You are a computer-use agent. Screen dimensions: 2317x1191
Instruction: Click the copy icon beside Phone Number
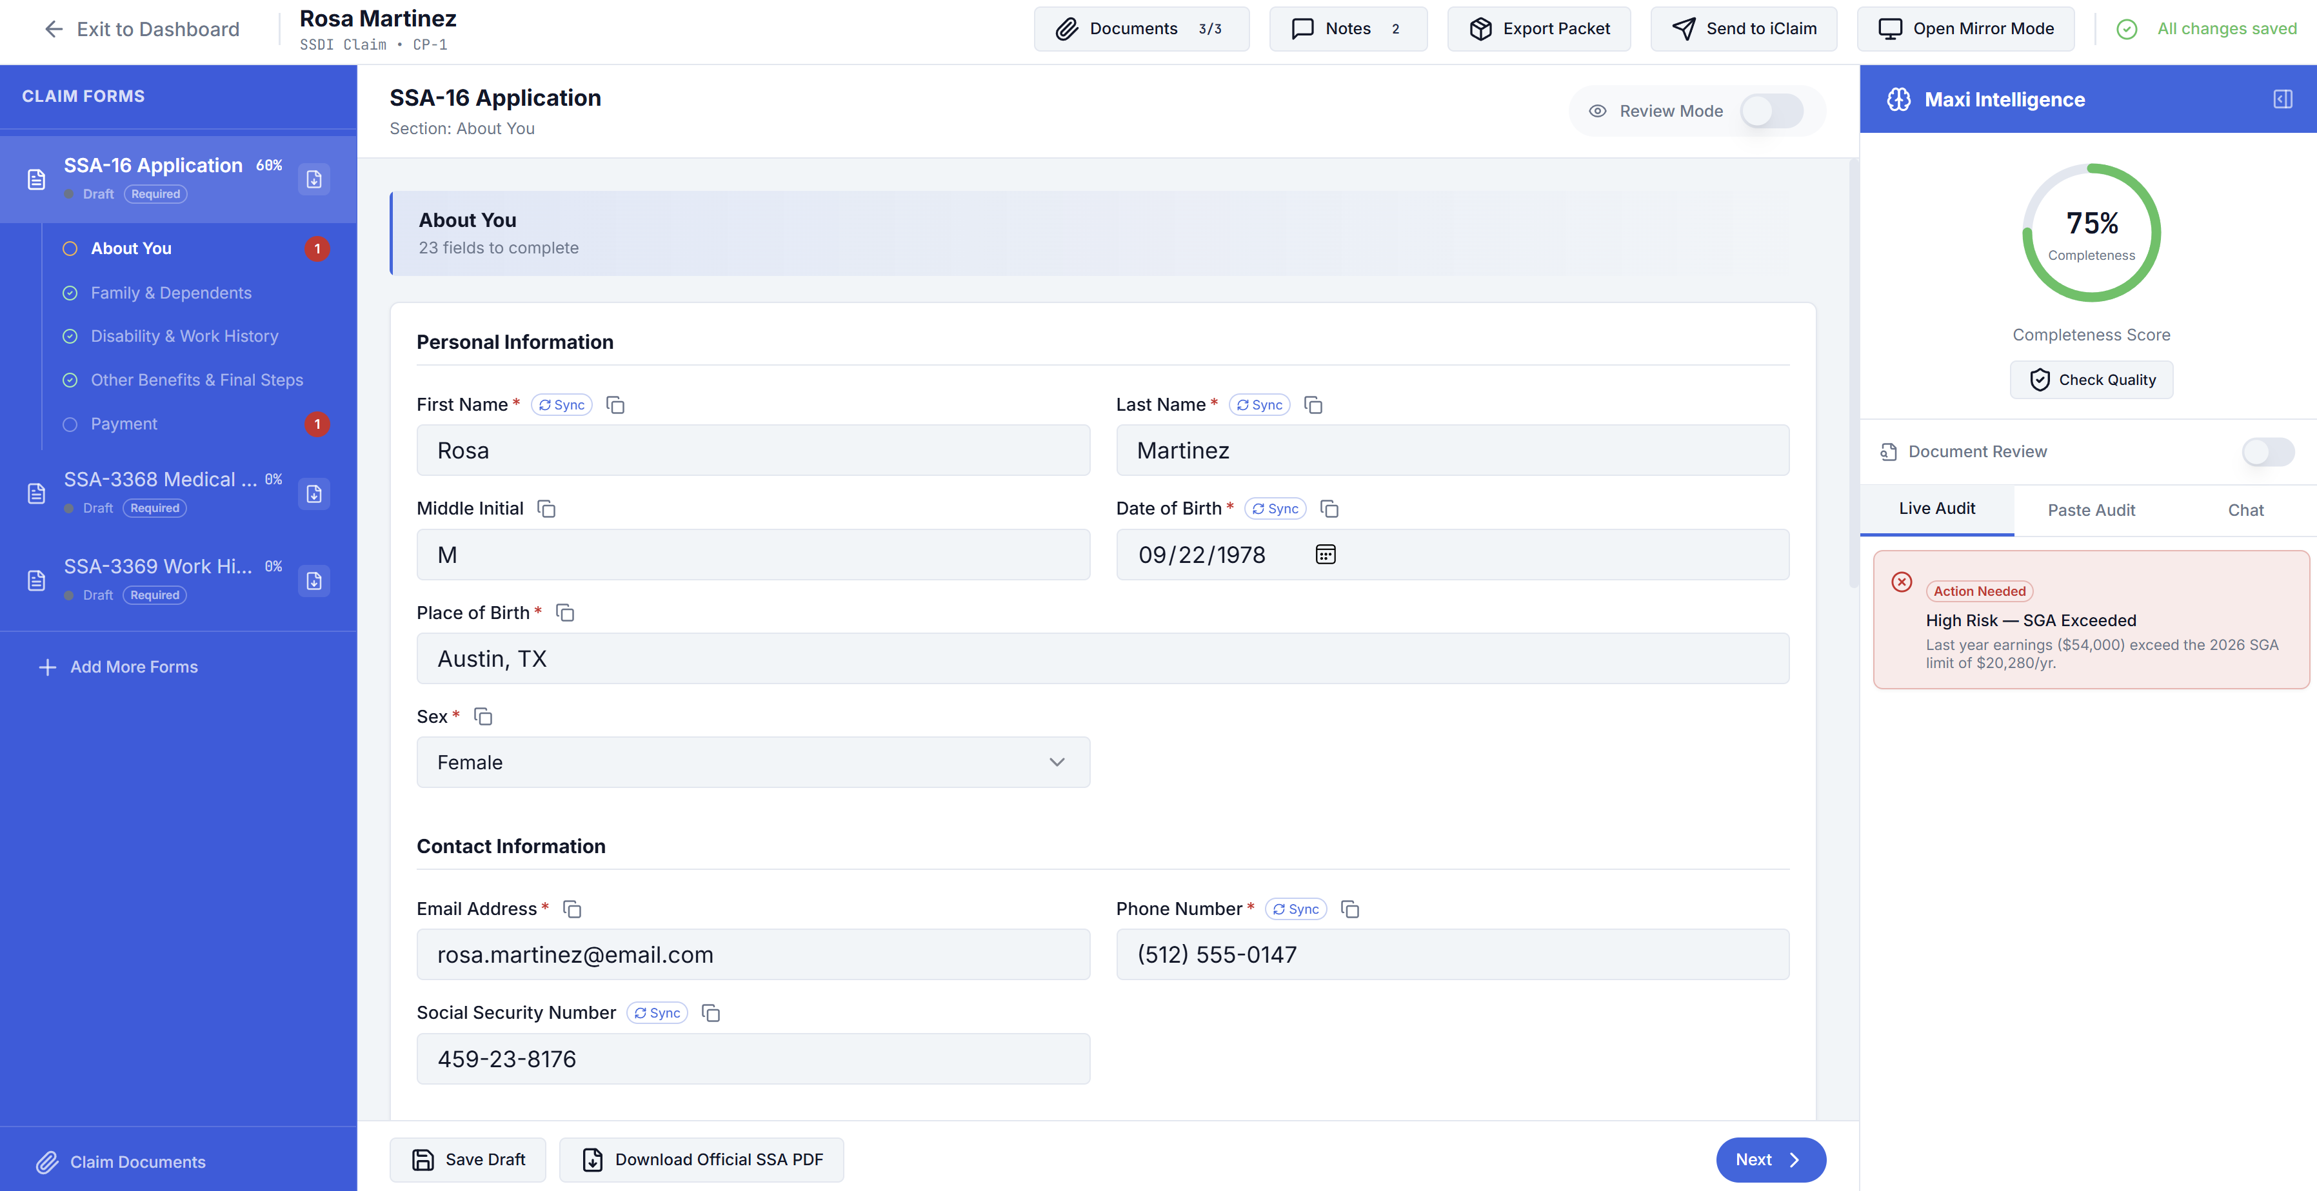(x=1349, y=909)
